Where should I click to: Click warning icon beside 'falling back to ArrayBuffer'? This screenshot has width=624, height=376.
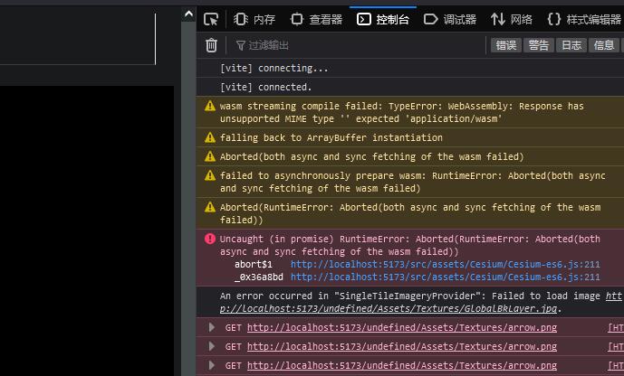(210, 138)
